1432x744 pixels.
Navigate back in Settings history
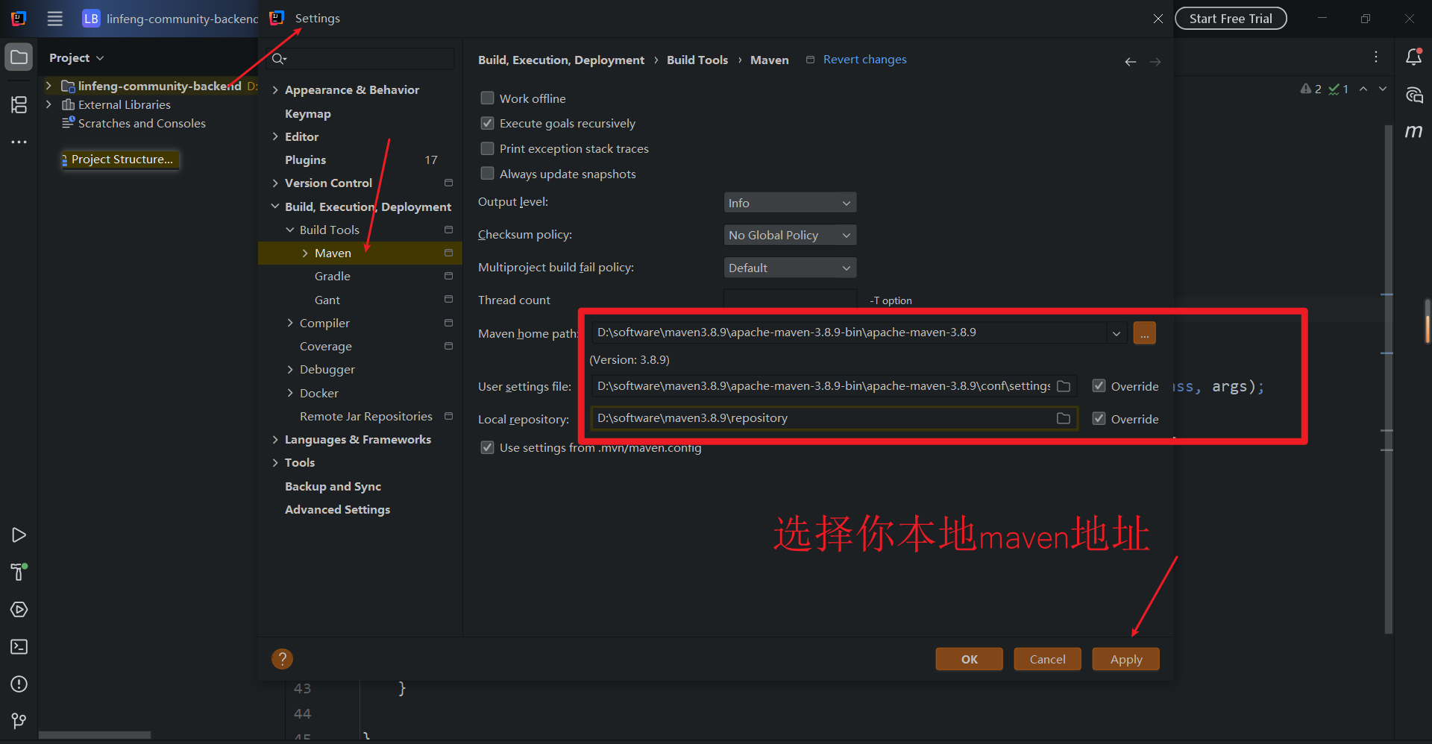[1131, 61]
